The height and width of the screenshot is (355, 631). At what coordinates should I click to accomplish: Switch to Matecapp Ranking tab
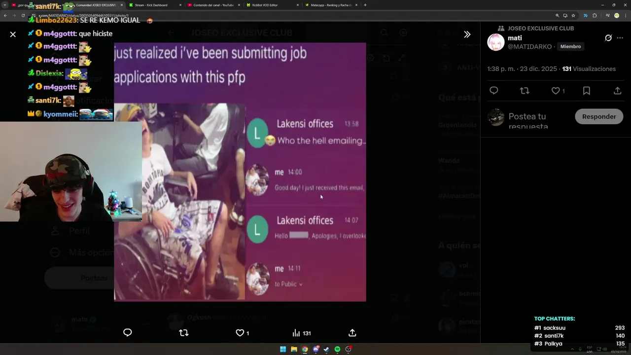click(x=330, y=5)
